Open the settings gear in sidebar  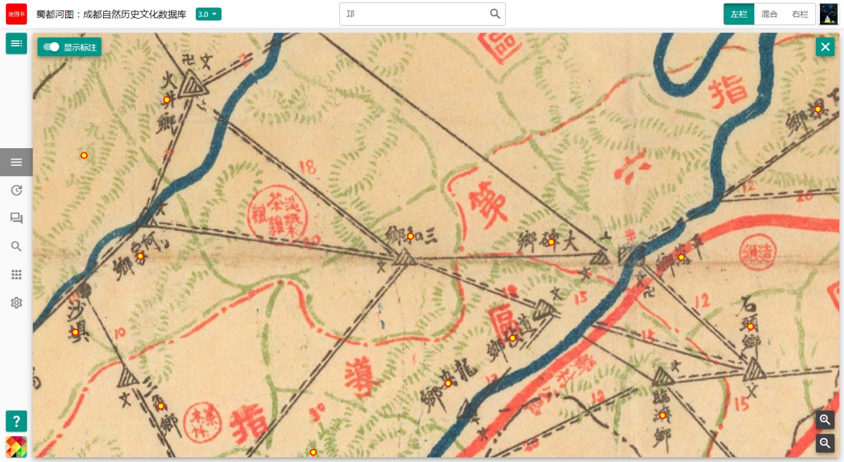[x=16, y=302]
